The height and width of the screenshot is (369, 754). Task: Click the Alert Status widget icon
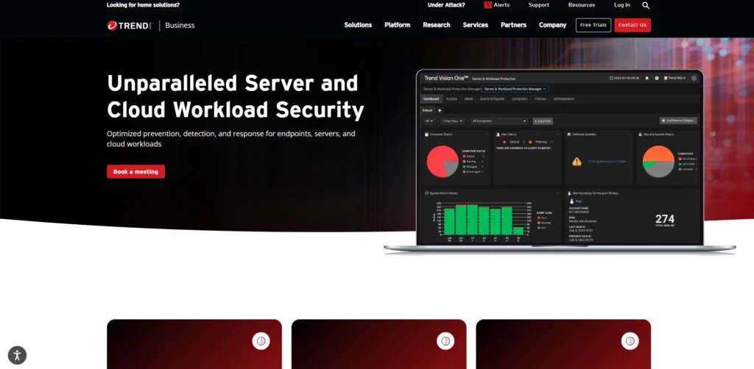[x=498, y=135]
